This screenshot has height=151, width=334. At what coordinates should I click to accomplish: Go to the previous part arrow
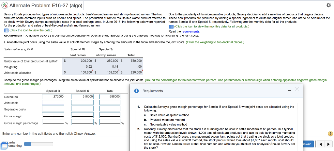pyautogui.click(x=320, y=144)
